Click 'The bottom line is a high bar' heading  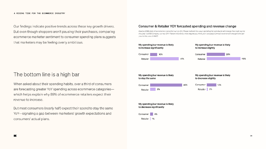click(x=46, y=74)
